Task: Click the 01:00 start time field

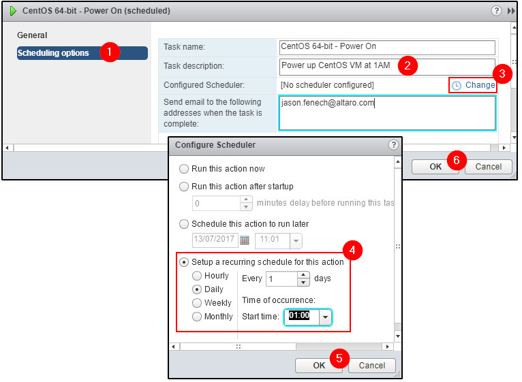Action: coord(302,317)
